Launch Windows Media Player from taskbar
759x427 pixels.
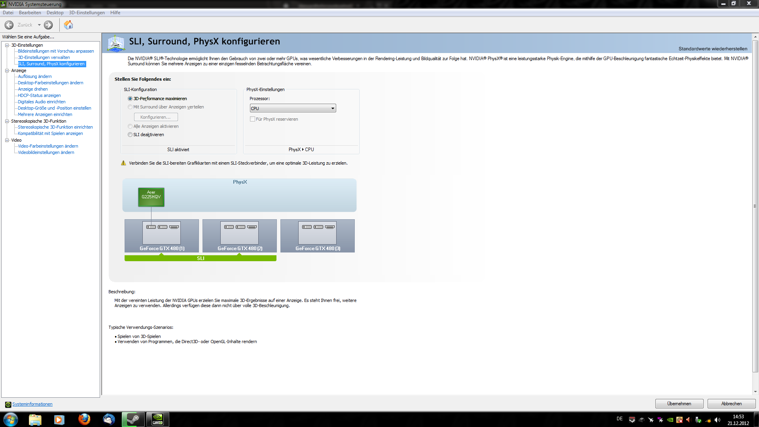coord(59,419)
